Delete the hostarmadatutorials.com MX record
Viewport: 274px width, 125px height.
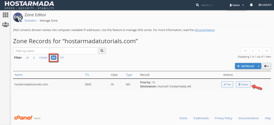pyautogui.click(x=243, y=84)
